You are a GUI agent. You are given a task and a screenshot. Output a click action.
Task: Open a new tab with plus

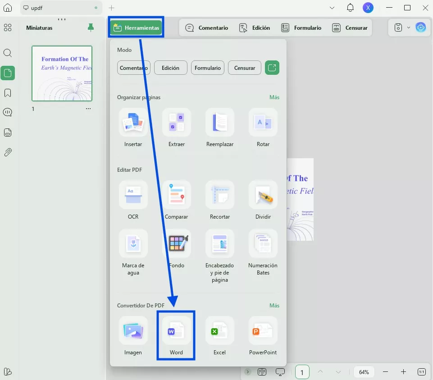(111, 8)
